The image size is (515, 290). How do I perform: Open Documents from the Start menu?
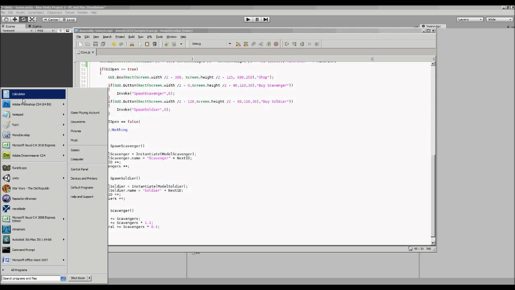78,122
